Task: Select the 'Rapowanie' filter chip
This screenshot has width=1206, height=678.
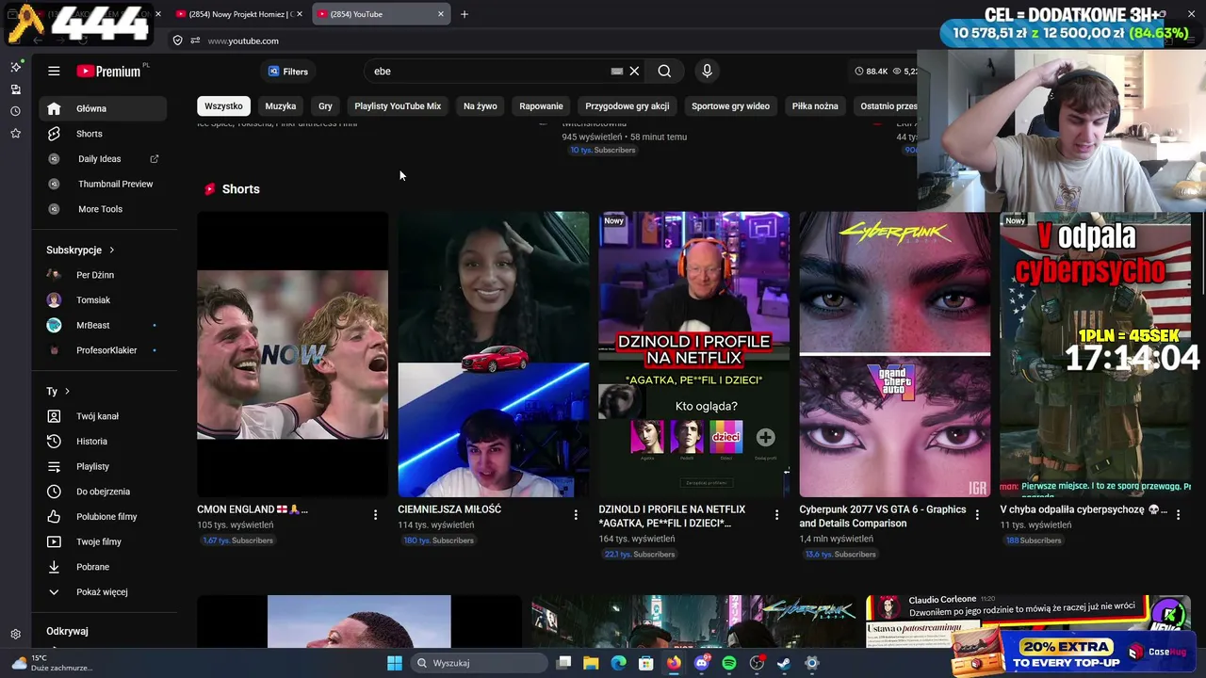Action: tap(541, 106)
